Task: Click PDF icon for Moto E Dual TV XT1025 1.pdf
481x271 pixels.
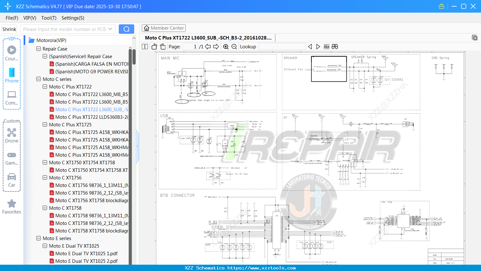Action: (x=52, y=253)
